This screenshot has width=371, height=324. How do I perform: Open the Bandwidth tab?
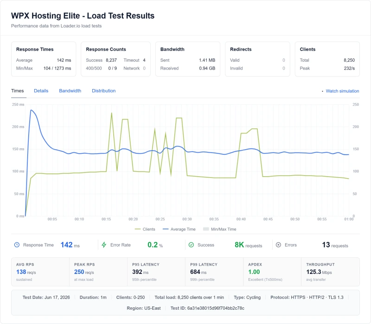pyautogui.click(x=70, y=91)
